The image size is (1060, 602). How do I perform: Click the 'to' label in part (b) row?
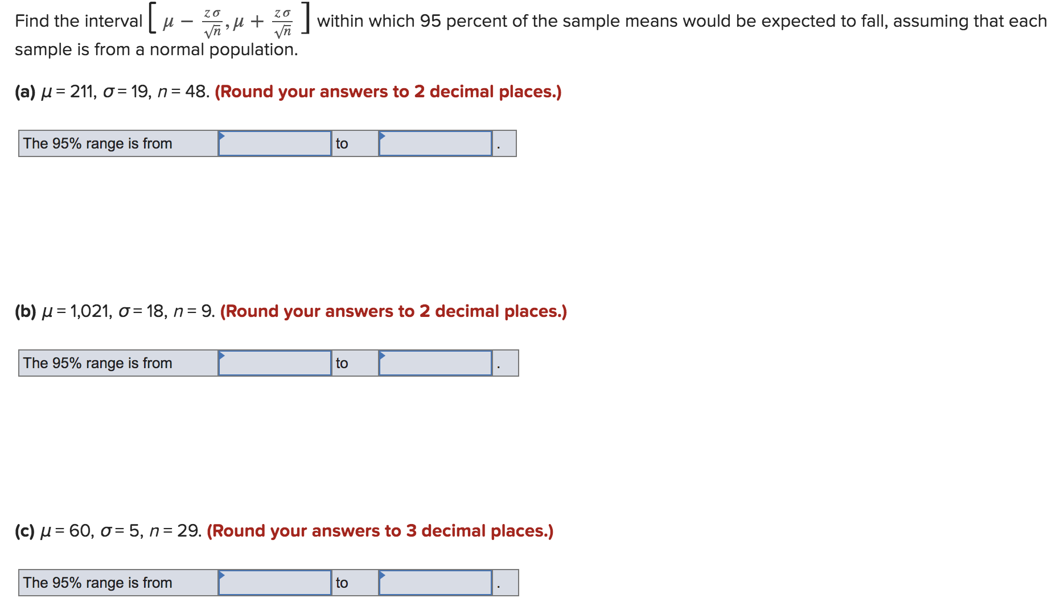click(x=343, y=363)
